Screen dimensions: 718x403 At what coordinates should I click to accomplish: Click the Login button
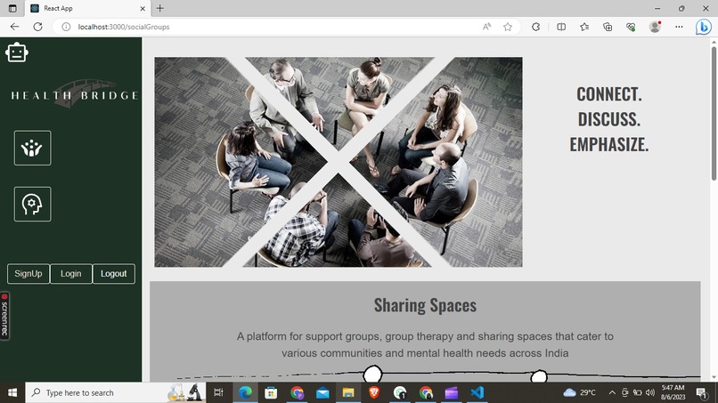(x=71, y=273)
